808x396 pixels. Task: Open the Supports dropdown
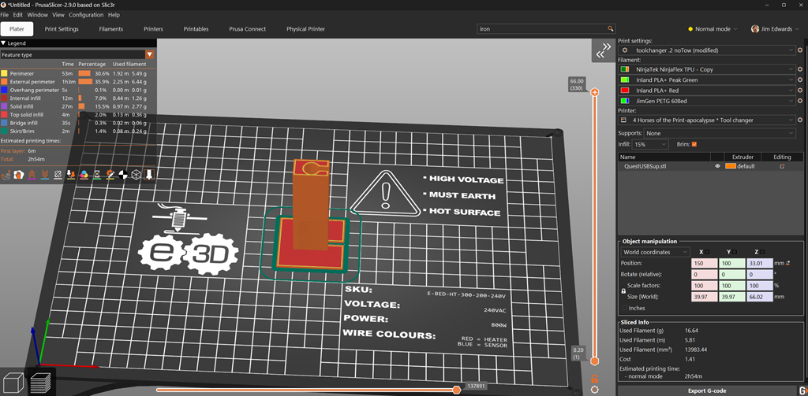718,133
